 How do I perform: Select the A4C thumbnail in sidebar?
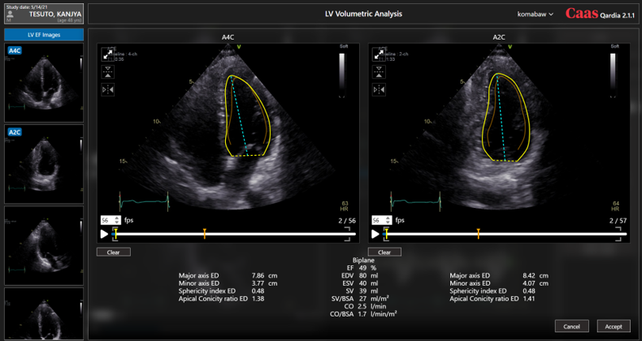[44, 81]
